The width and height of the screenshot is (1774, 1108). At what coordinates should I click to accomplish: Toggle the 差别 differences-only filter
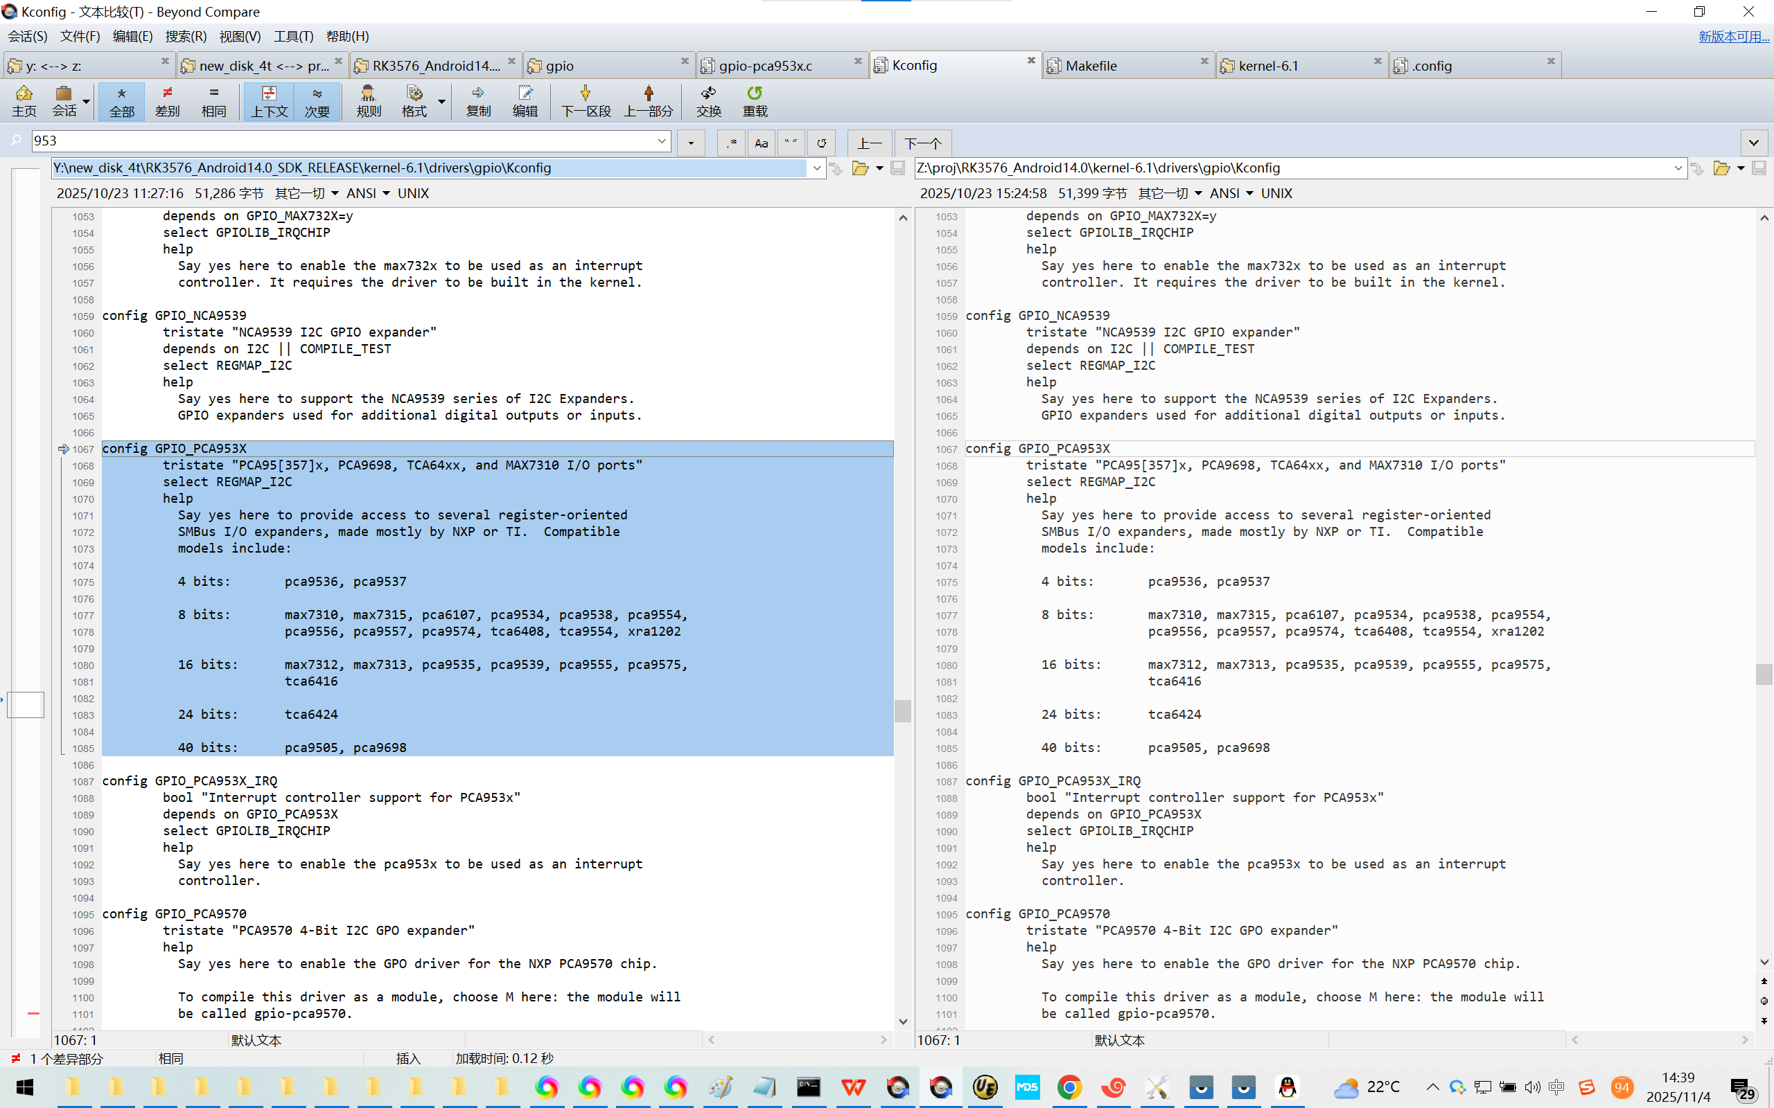coord(167,100)
